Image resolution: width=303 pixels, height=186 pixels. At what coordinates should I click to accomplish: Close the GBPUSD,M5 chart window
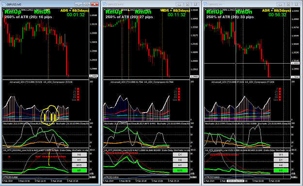coord(95,4)
